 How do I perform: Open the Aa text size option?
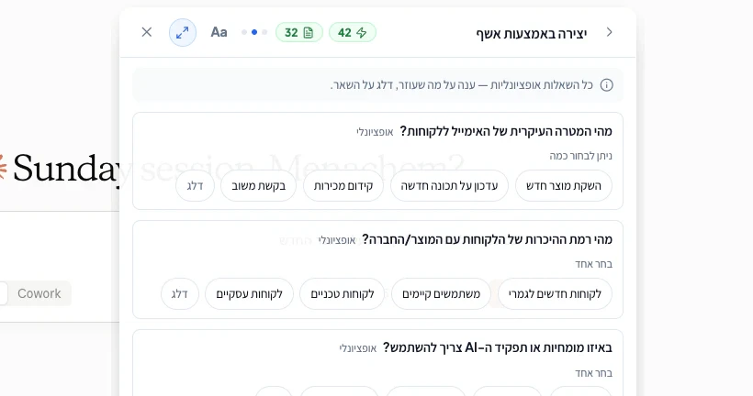tap(219, 32)
